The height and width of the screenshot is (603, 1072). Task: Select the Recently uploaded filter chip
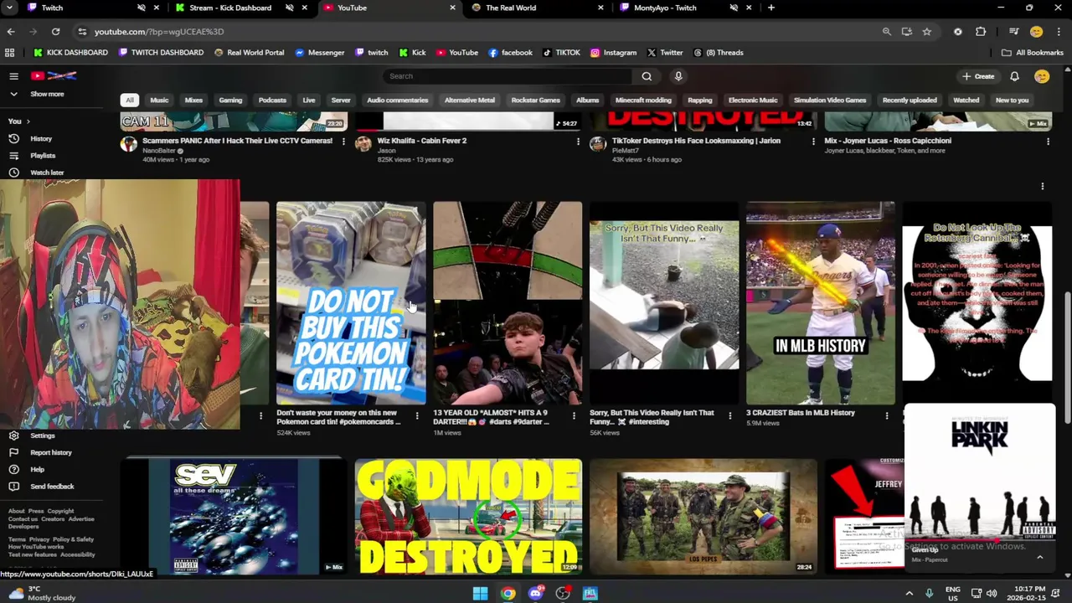coord(910,100)
